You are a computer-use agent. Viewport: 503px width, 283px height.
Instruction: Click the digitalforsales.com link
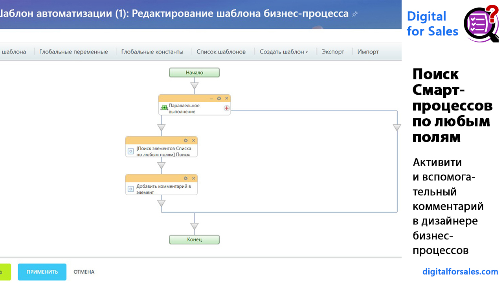[460, 272]
